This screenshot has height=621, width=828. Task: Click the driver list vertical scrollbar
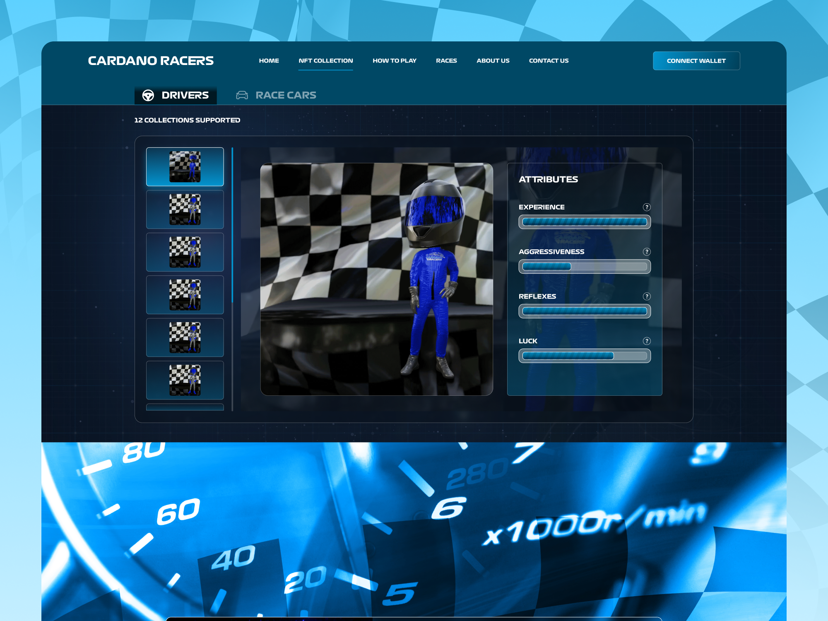click(x=232, y=226)
